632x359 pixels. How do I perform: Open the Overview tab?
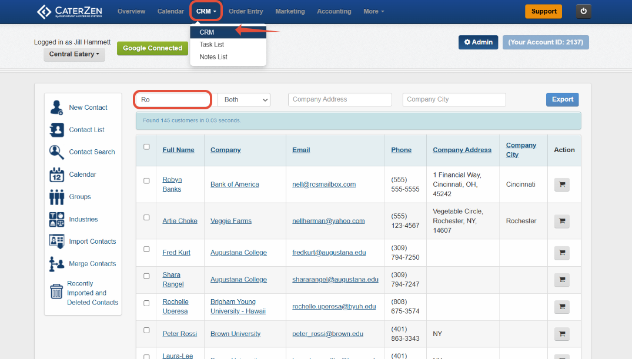[x=132, y=11]
